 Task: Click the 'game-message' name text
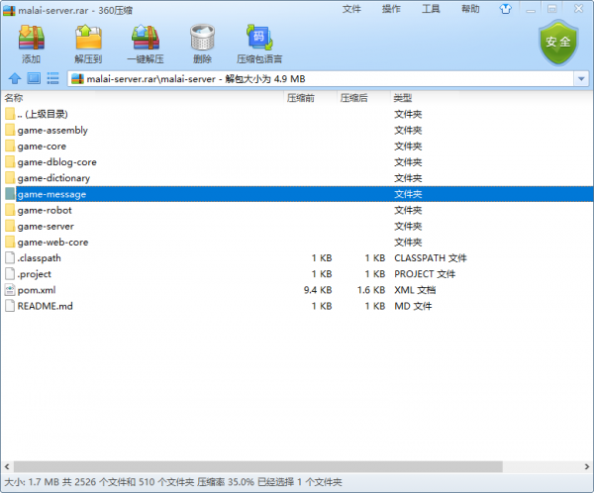[x=51, y=194]
